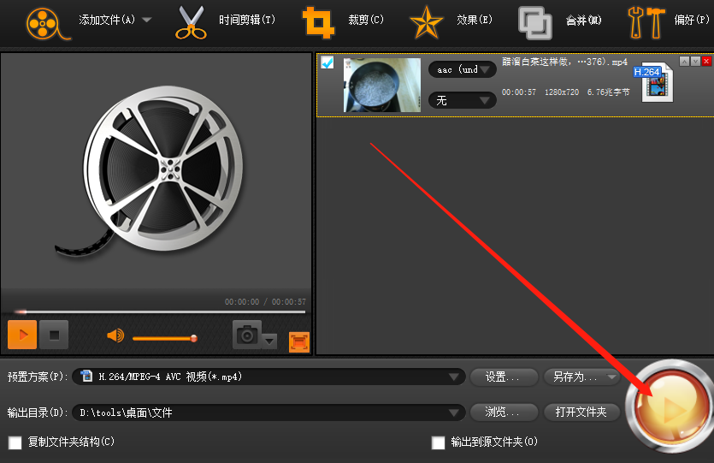
Task: Click the 另存为... save as button
Action: point(575,377)
